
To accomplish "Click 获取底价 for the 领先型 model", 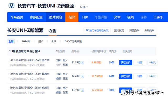I will [x=125, y=62].
